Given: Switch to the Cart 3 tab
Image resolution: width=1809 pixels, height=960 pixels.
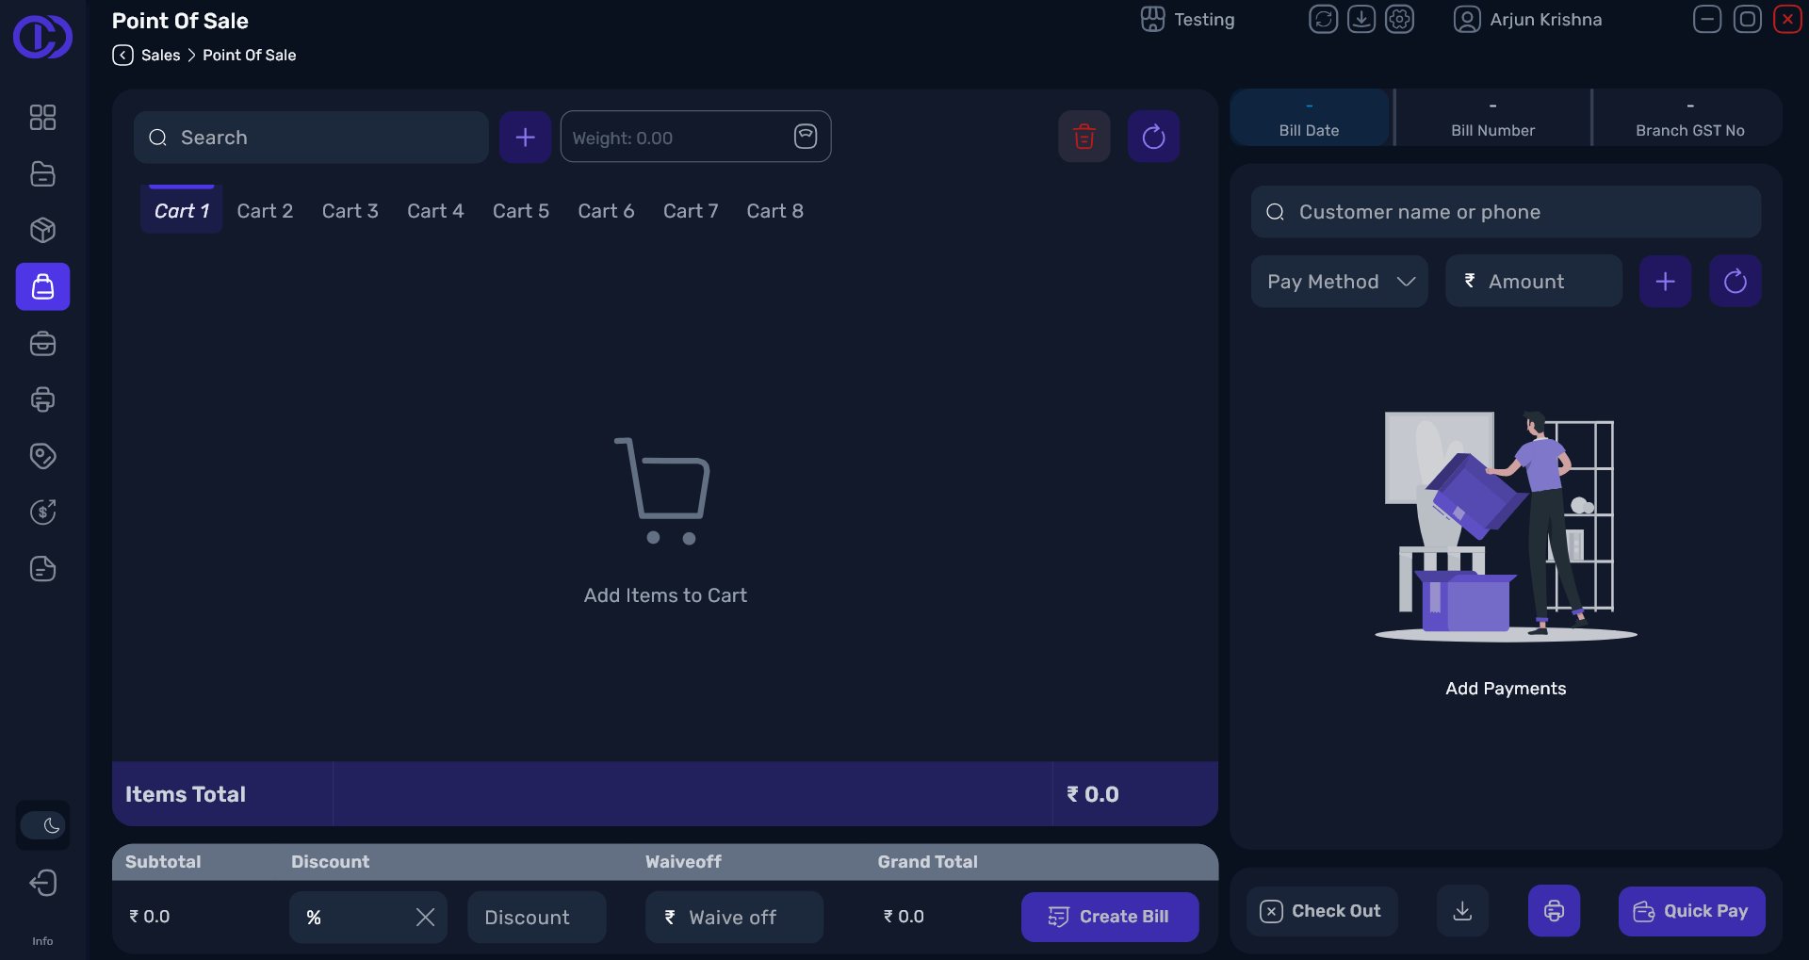Looking at the screenshot, I should 350,211.
